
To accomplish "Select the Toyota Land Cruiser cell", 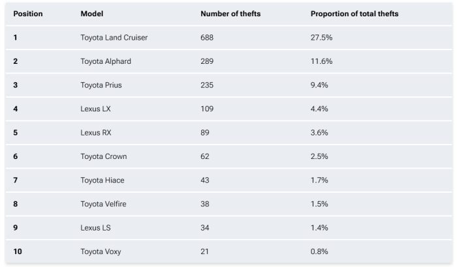I will tap(114, 38).
